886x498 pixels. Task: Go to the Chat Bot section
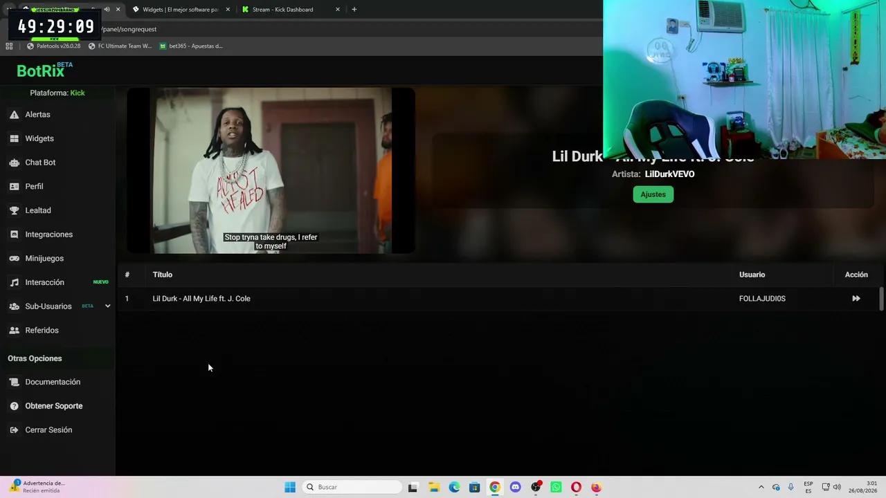click(40, 163)
